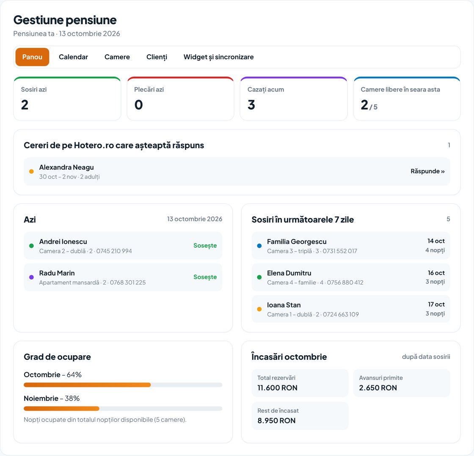
Task: Open the Familia Georgescu arrival
Action: [351, 246]
